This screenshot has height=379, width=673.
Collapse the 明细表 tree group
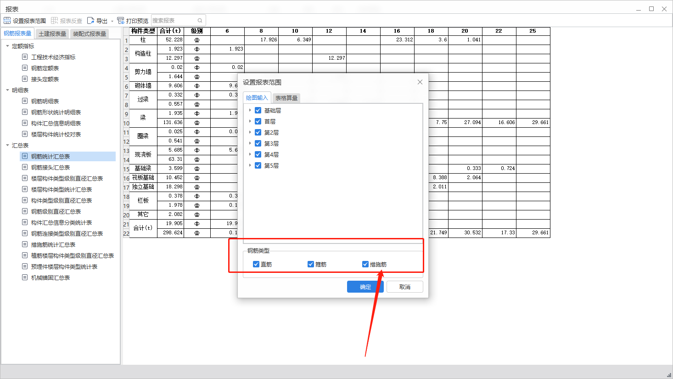pyautogui.click(x=7, y=90)
